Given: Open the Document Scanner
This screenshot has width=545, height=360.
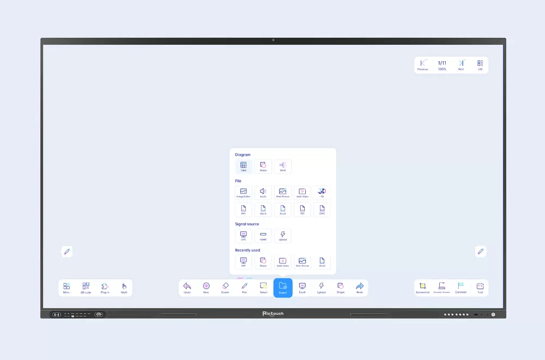Looking at the screenshot, I should [442, 288].
